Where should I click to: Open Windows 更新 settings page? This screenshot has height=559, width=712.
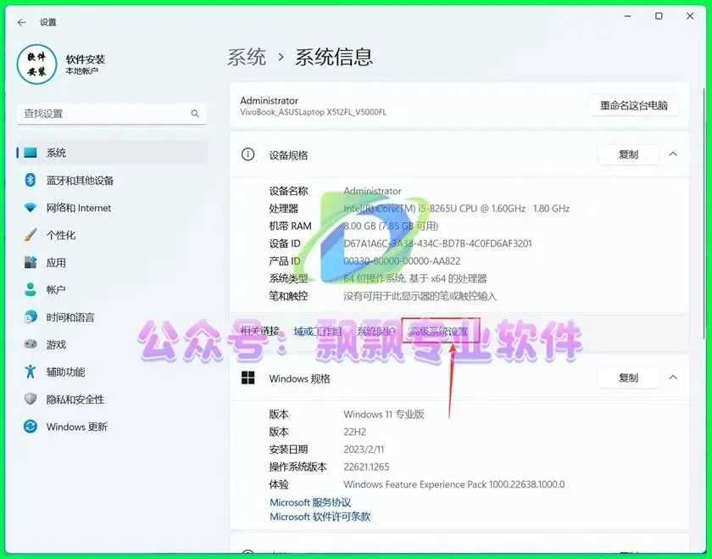[77, 427]
